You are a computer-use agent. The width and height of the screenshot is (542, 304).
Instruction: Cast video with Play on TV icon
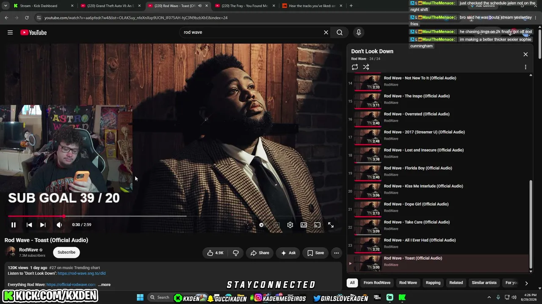point(317,225)
